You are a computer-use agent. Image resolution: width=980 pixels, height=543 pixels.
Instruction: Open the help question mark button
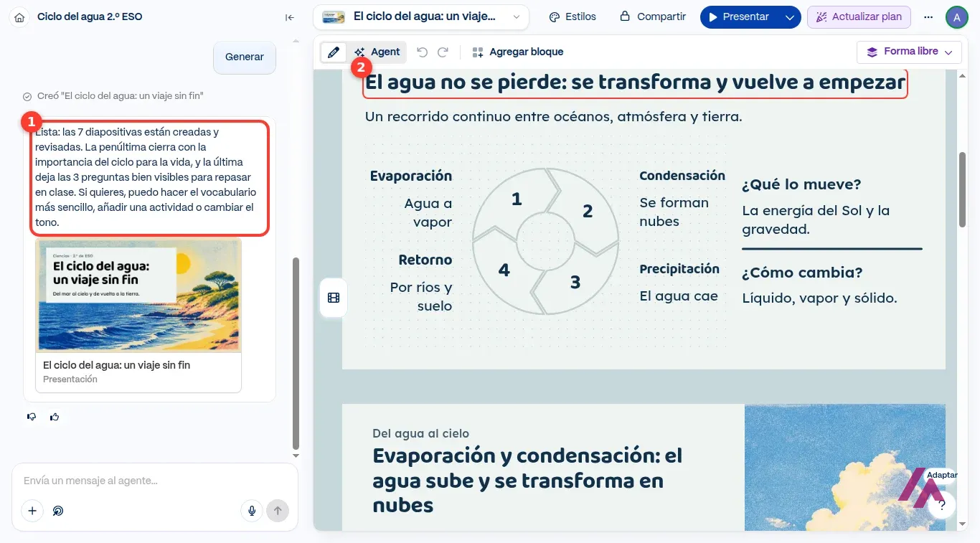(942, 506)
